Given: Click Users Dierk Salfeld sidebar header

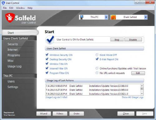Looking at the screenshot, I should tap(19, 39).
